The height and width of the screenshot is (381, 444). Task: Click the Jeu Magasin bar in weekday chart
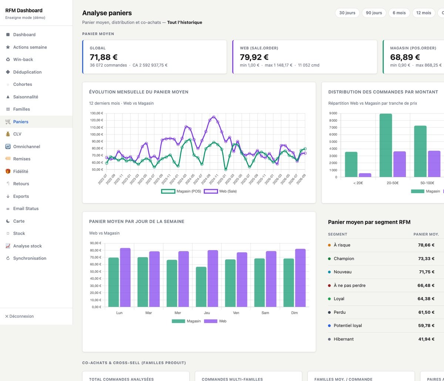coord(201,287)
